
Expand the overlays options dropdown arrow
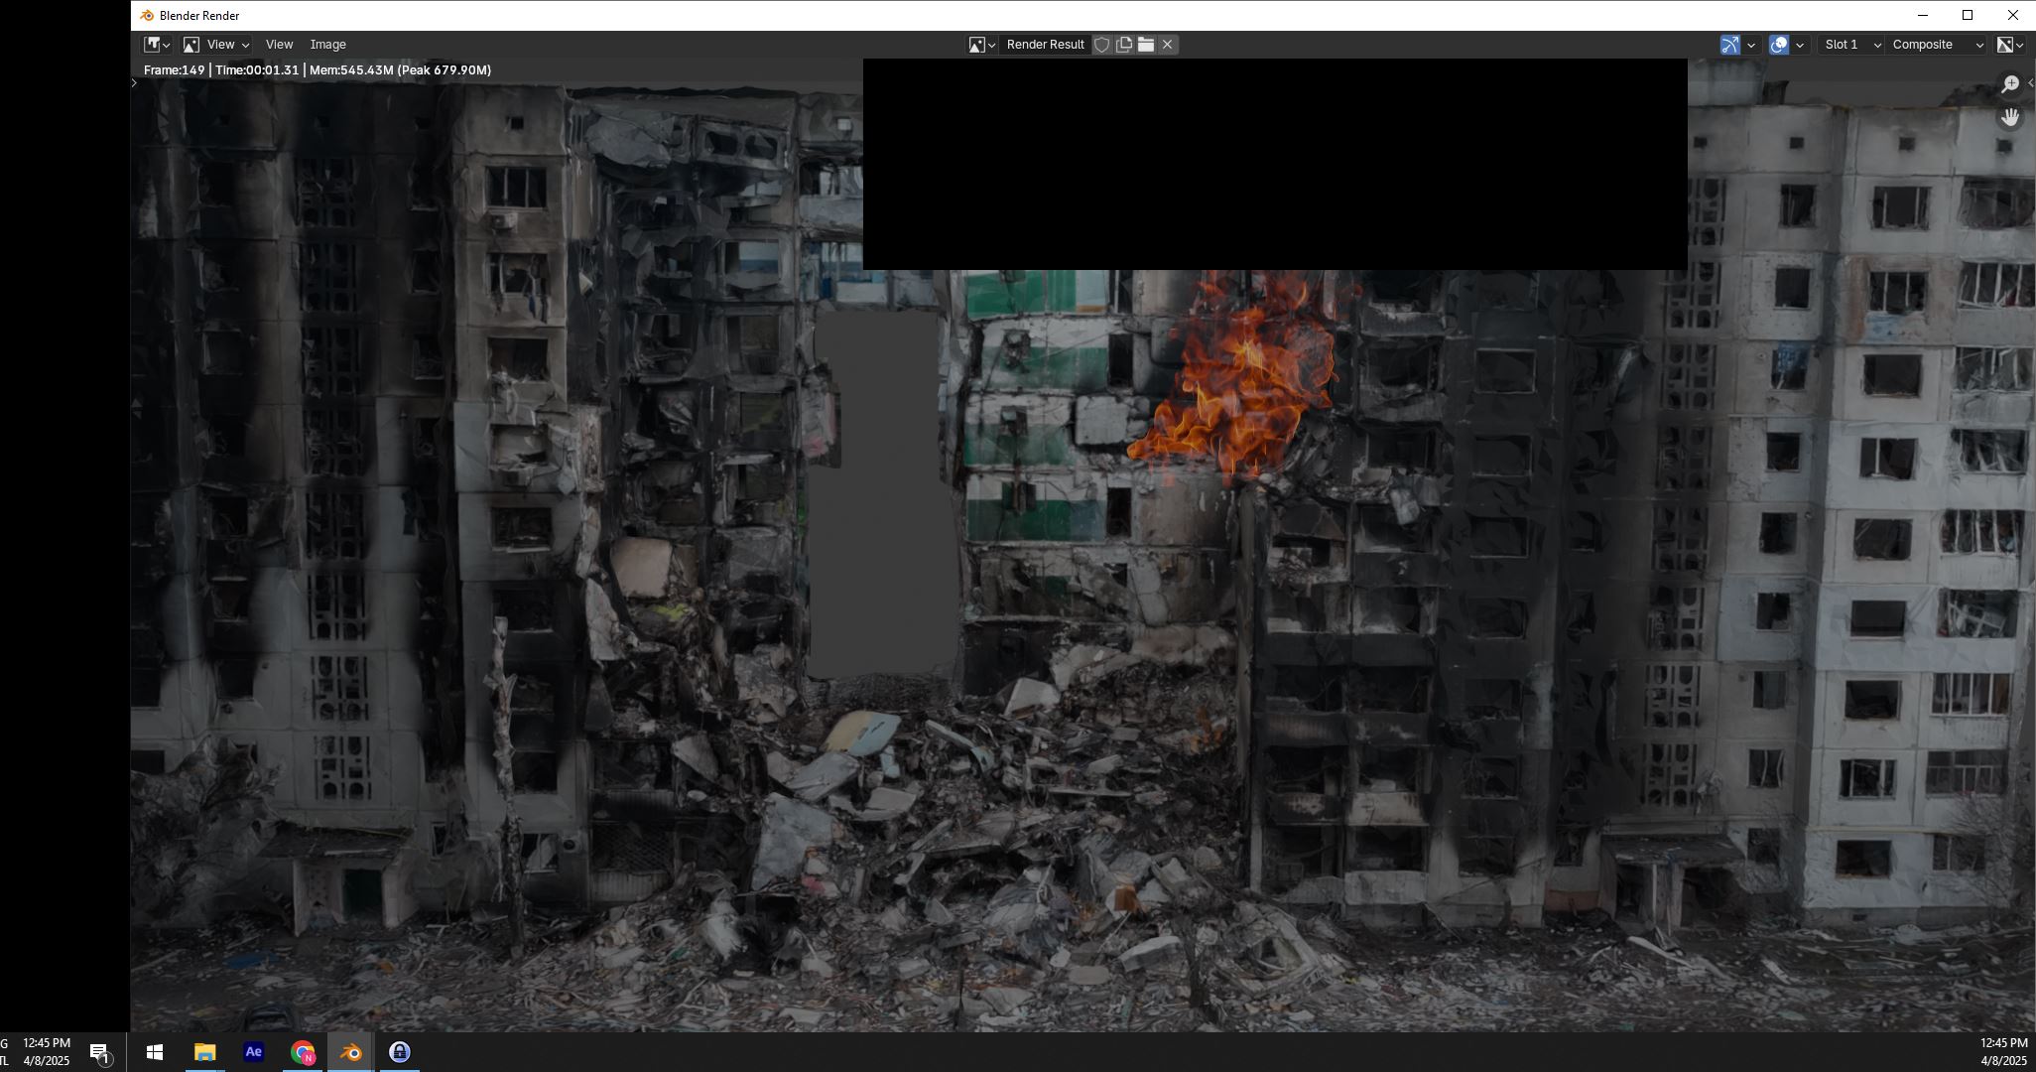click(1800, 45)
